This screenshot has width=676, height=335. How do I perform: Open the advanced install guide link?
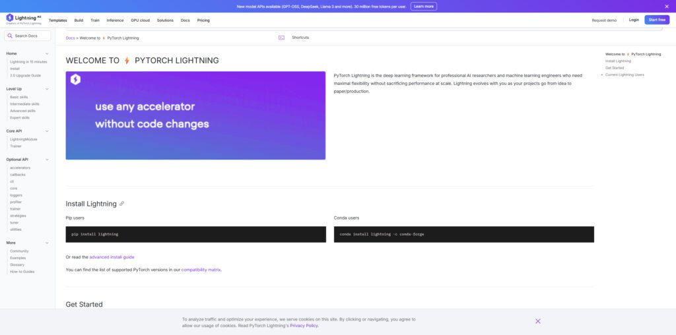point(112,257)
